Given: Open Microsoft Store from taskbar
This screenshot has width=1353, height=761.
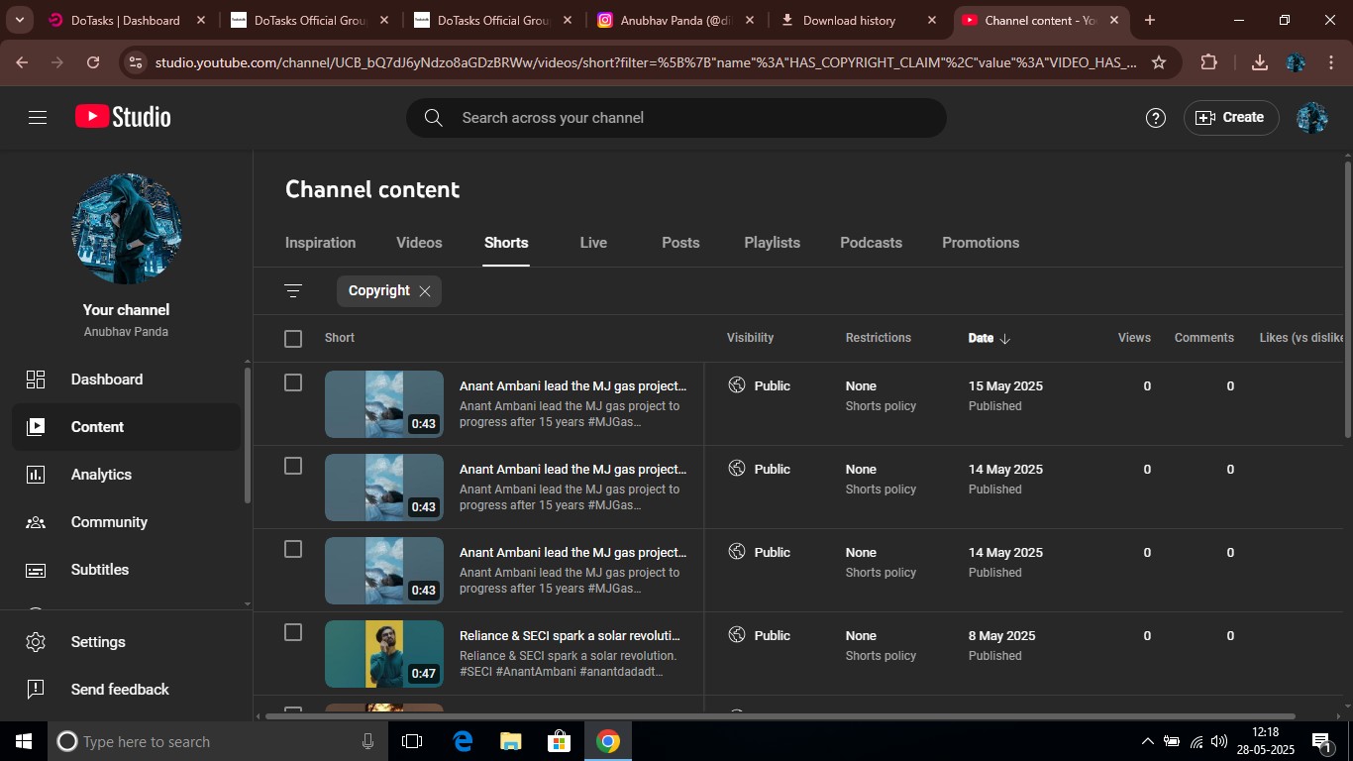Looking at the screenshot, I should pyautogui.click(x=560, y=741).
